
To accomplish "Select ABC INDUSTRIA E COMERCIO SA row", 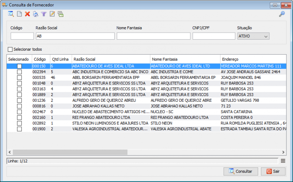I will 146,72.
